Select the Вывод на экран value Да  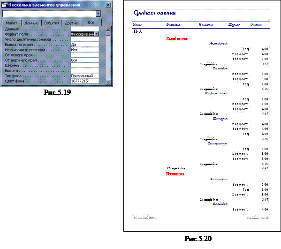tap(85, 45)
